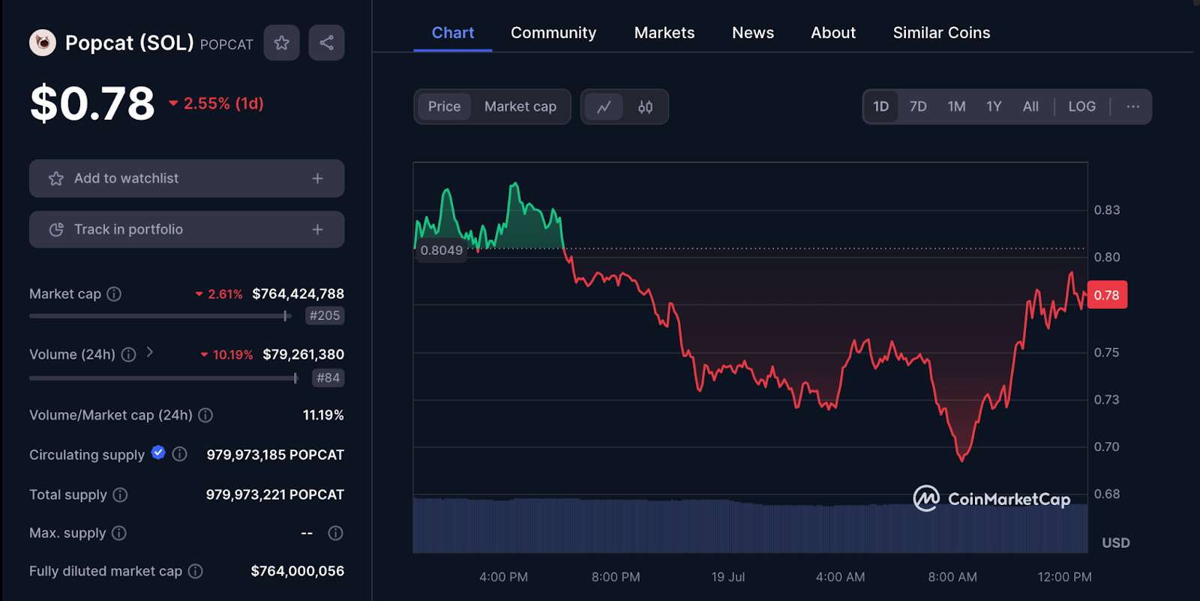
Task: Click the 2.61% market cap change
Action: click(x=219, y=295)
